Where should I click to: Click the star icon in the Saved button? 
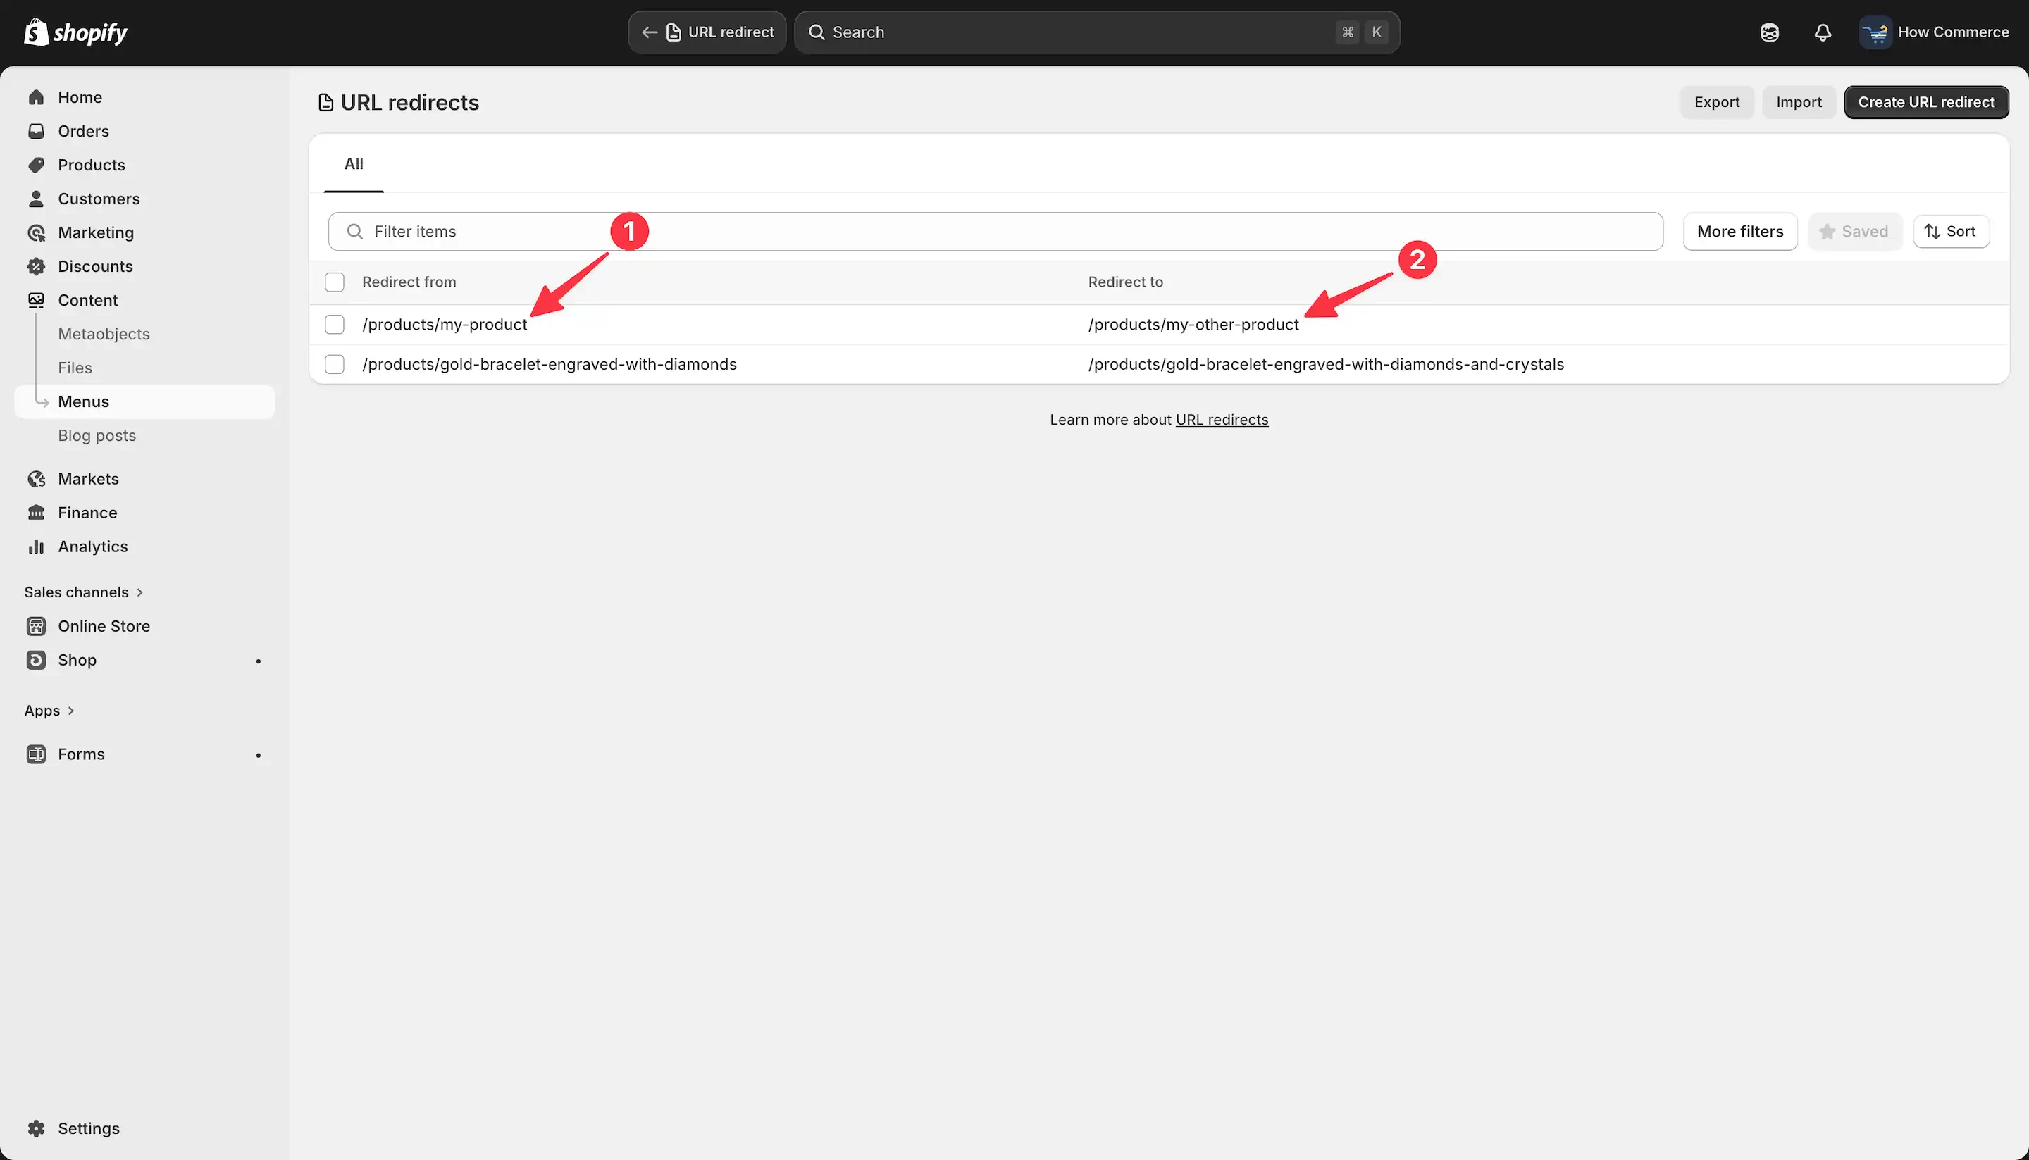[x=1828, y=231]
